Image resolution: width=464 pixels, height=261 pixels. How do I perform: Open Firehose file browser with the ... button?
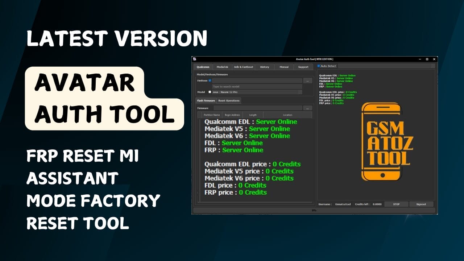[x=308, y=80]
